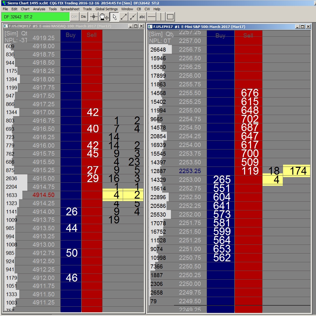Click S&P buy cell 604 at 2252.50
Image resolution: width=316 pixels, height=316 pixels.
coord(221,197)
